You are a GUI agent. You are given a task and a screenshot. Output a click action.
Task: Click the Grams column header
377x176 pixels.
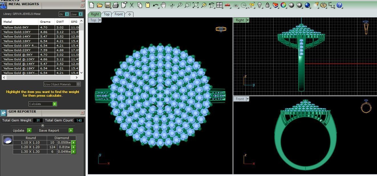[x=46, y=22]
